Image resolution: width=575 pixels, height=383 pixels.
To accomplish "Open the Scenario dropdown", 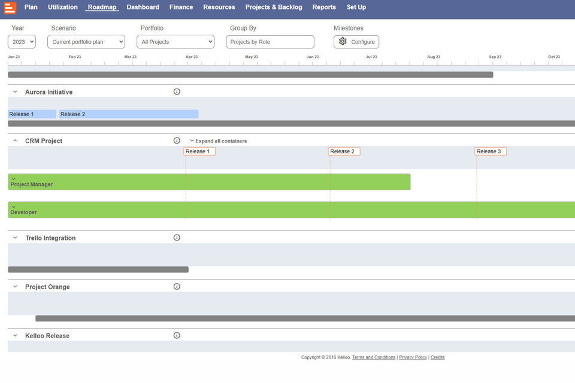I will coord(86,42).
